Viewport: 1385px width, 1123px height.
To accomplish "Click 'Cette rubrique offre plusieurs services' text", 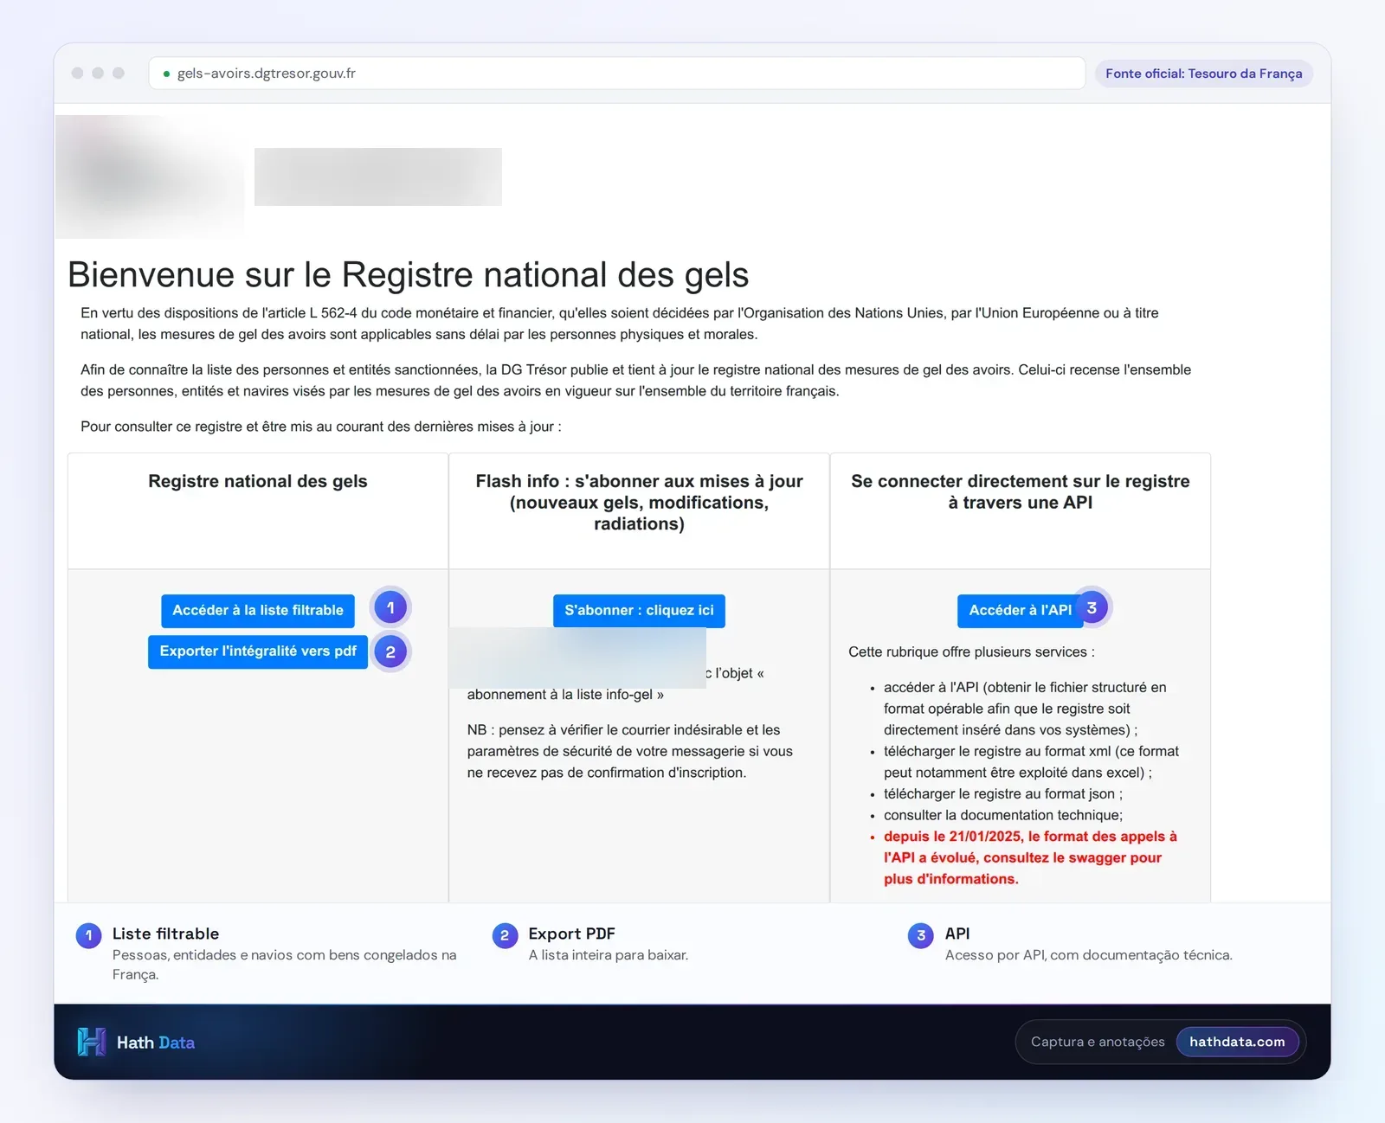I will pyautogui.click(x=971, y=651).
